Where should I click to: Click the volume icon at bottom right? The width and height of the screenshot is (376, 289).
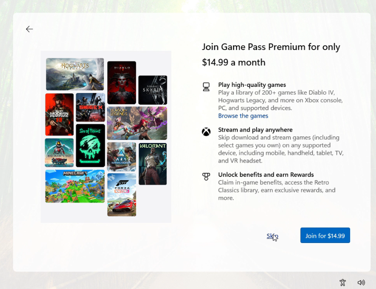(361, 282)
